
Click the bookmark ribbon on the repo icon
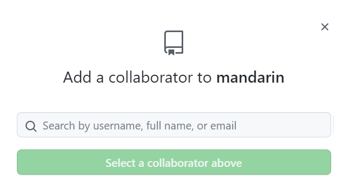(171, 52)
